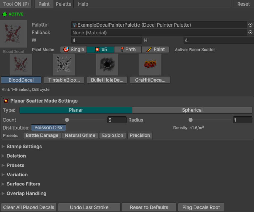The width and height of the screenshot is (254, 212).
Task: Select Spherical scatter type
Action: [x=192, y=110]
